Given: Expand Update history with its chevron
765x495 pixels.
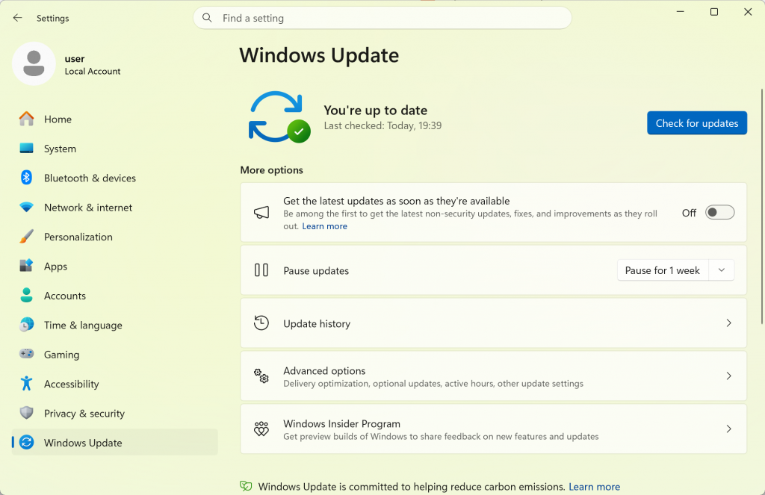Looking at the screenshot, I should point(729,323).
